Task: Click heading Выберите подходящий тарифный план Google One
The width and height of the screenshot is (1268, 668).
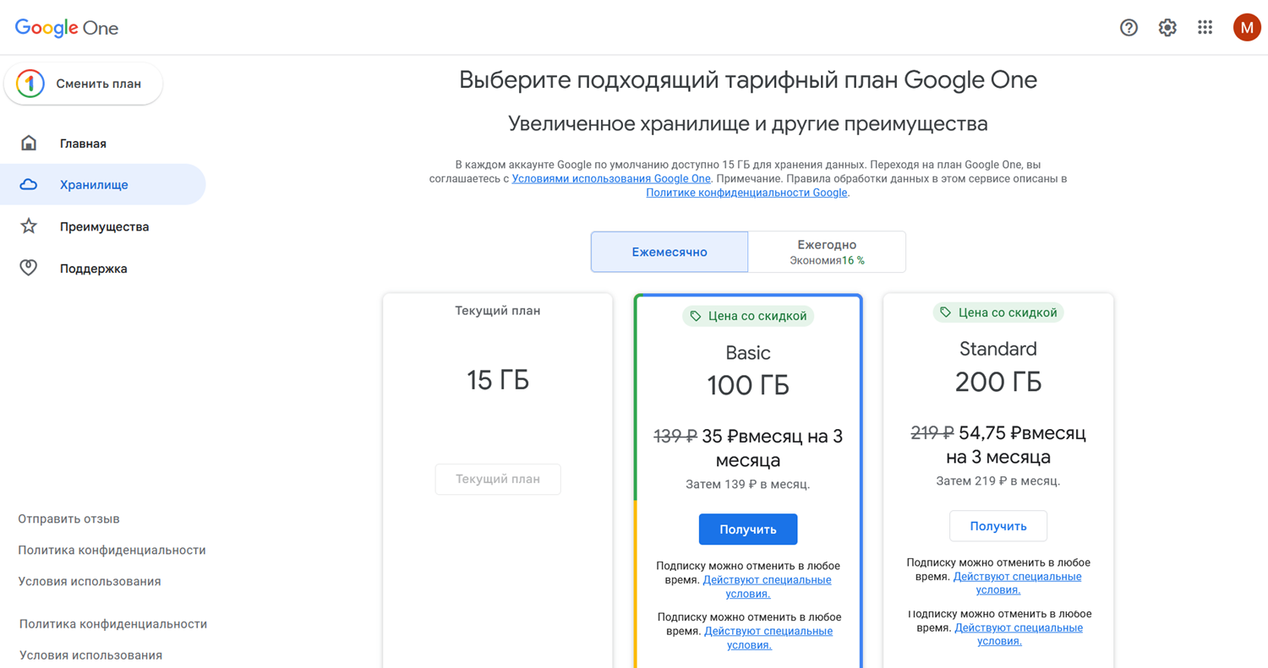Action: (748, 80)
